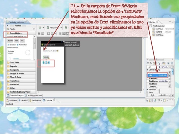The width and height of the screenshot is (179, 134).
Task: Open the Palette options dropdown arrow
Action: click(34, 29)
